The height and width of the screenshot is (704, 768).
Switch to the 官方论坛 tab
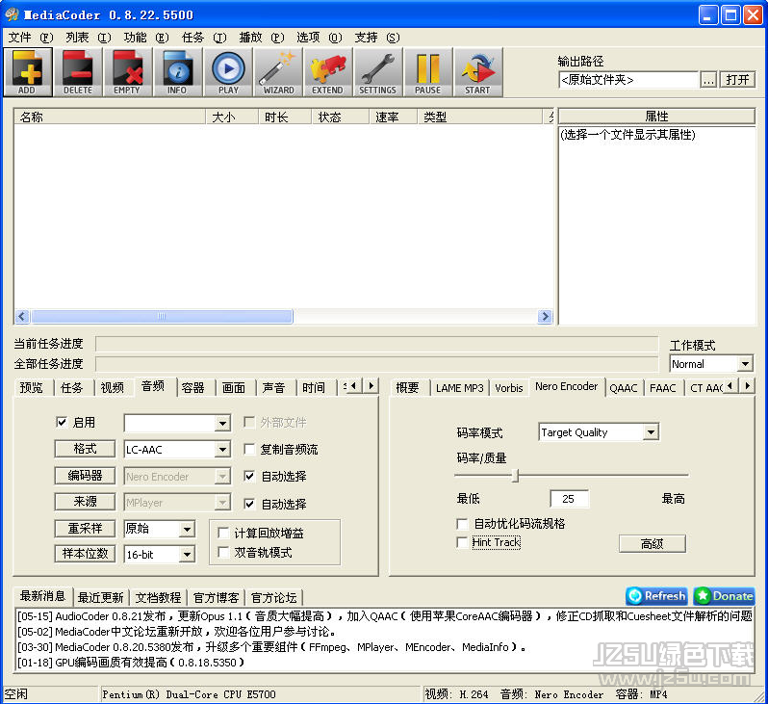273,598
